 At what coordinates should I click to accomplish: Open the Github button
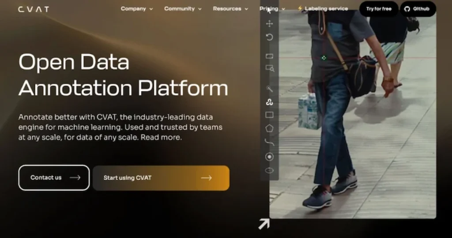(x=418, y=9)
